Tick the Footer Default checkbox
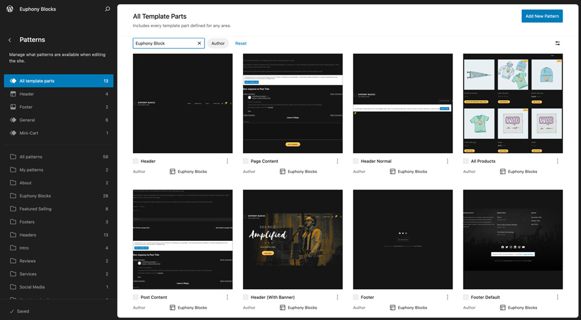Viewport: 581px width, 320px height. click(466, 297)
